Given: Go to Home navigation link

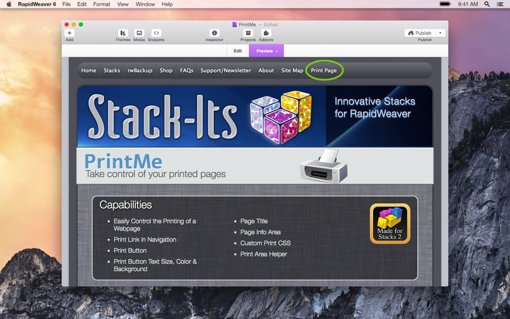Looking at the screenshot, I should pyautogui.click(x=88, y=70).
